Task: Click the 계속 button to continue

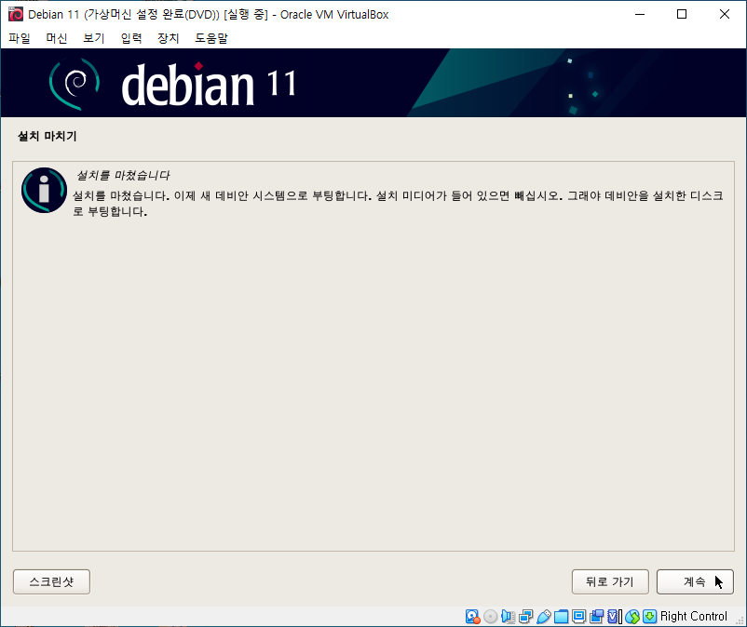Action: pyautogui.click(x=695, y=581)
